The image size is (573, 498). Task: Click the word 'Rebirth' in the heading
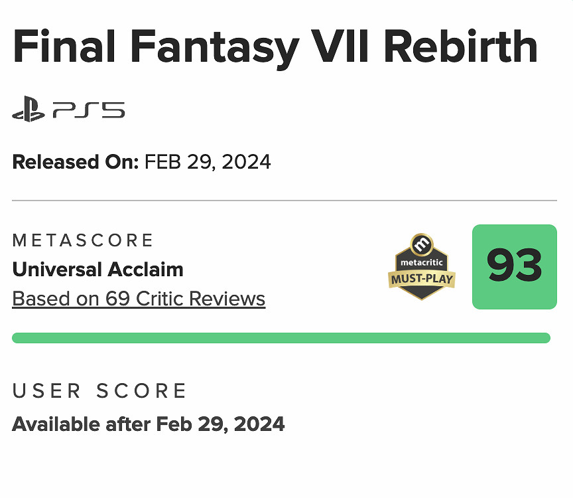[460, 46]
